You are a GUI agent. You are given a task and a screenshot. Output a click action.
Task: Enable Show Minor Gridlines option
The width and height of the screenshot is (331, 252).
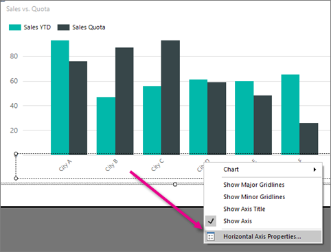(254, 196)
